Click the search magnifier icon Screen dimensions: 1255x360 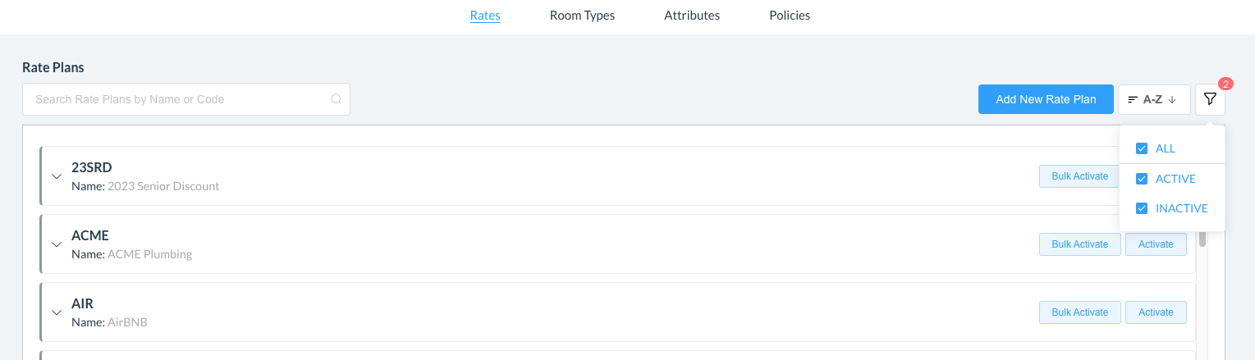pos(336,99)
